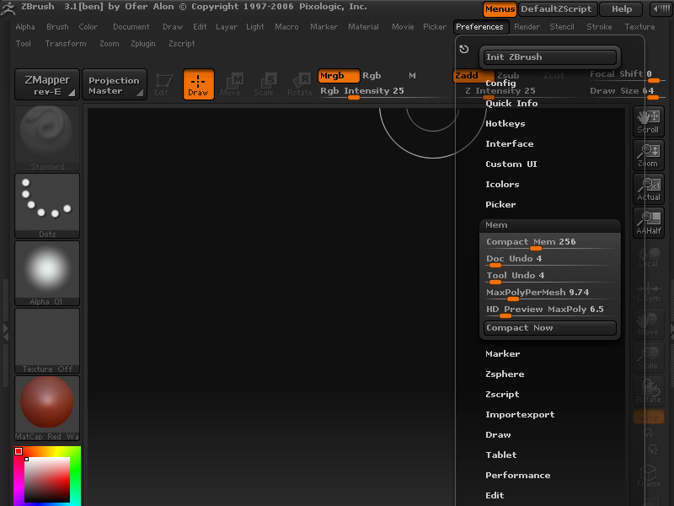Click the Scroll canvas icon
Screen dimensions: 674x506
pos(648,121)
